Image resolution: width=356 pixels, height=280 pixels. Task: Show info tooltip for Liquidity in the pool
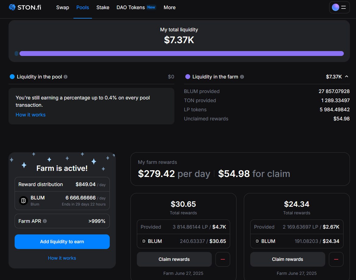(66, 77)
